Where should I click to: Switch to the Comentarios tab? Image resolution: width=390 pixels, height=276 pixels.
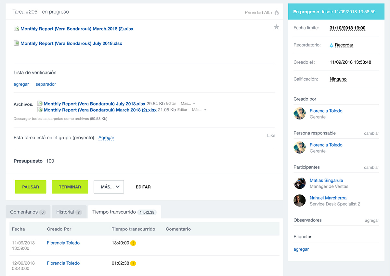click(x=28, y=212)
